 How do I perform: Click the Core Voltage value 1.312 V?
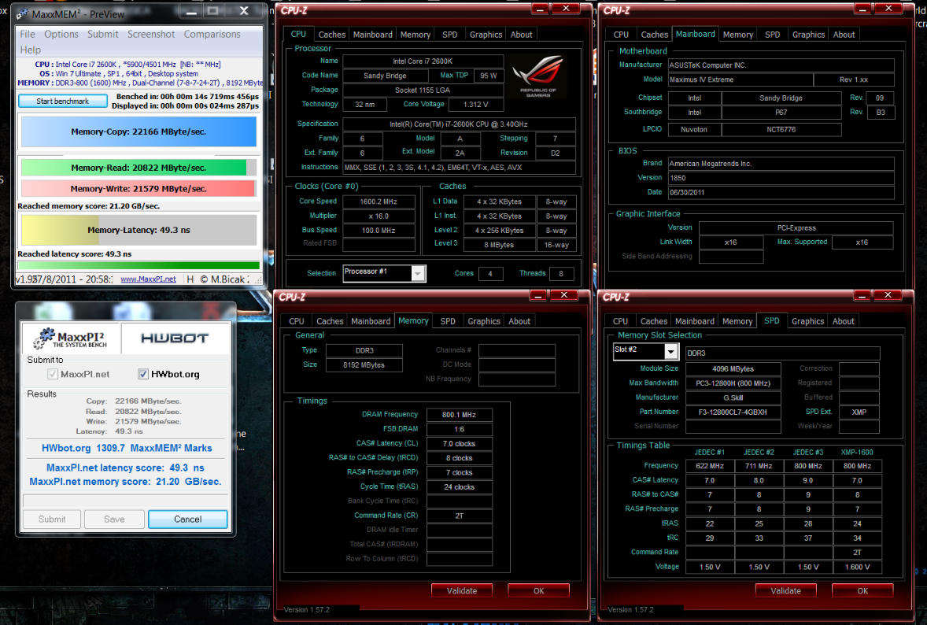pyautogui.click(x=475, y=105)
